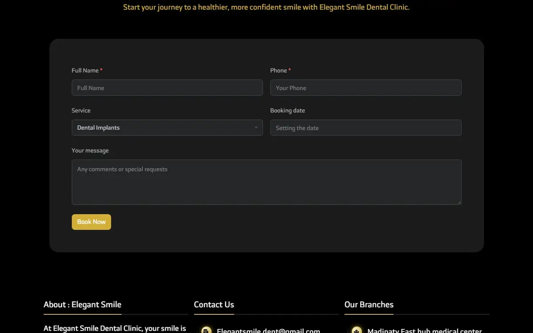The height and width of the screenshot is (333, 533).
Task: Click the email icon under Contact Us
Action: pyautogui.click(x=206, y=330)
